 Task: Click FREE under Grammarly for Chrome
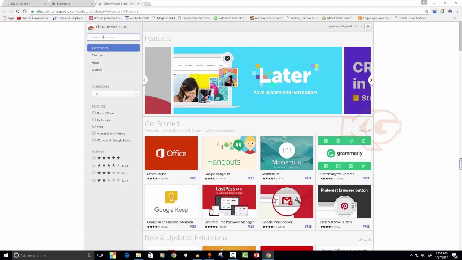click(x=366, y=178)
